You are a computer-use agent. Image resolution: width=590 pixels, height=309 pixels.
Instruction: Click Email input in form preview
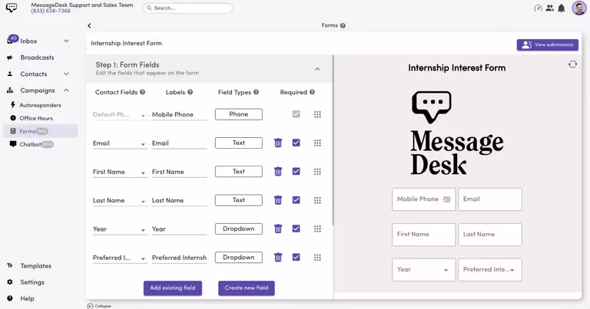point(490,199)
